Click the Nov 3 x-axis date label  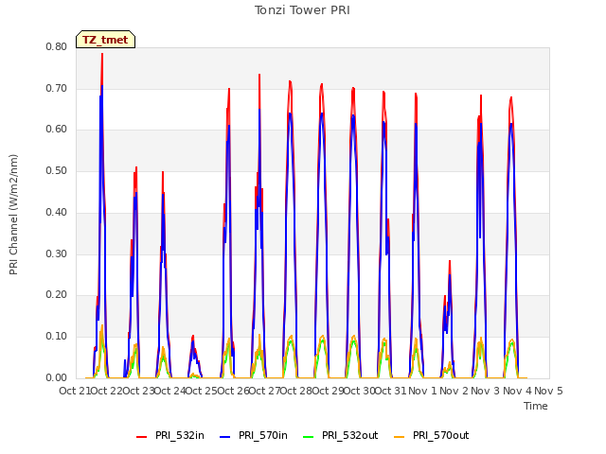(486, 391)
